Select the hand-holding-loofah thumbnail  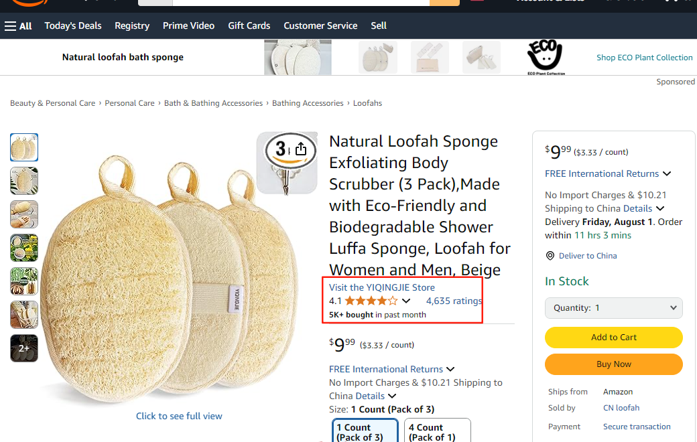click(x=24, y=214)
